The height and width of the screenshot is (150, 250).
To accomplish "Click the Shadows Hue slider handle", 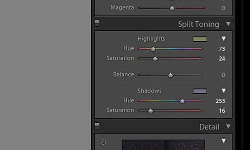I will (182, 101).
